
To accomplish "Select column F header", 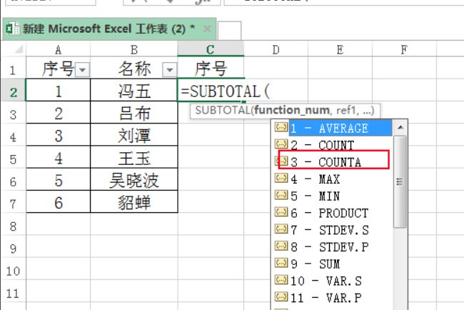I will pos(404,49).
